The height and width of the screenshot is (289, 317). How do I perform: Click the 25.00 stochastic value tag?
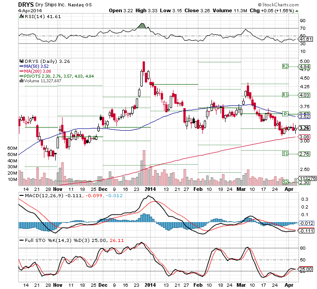pyautogui.click(x=305, y=269)
